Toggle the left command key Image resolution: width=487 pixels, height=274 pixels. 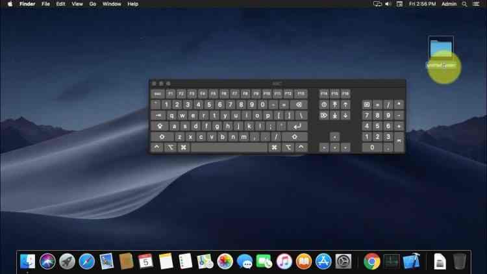(184, 147)
